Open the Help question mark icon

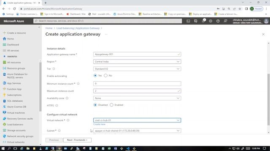pyautogui.click(x=218, y=21)
